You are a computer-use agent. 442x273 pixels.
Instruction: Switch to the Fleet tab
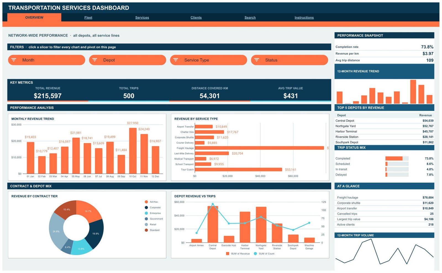tap(88, 17)
